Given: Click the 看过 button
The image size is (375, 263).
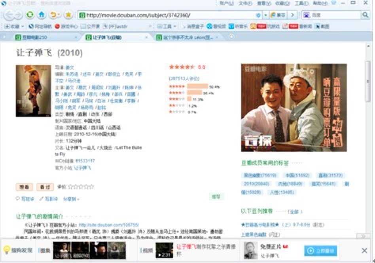Looking at the screenshot, I should (45, 187).
